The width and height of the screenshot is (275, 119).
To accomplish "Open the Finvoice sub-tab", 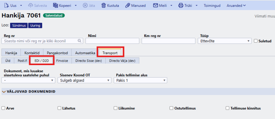I will pyautogui.click(x=62, y=61).
